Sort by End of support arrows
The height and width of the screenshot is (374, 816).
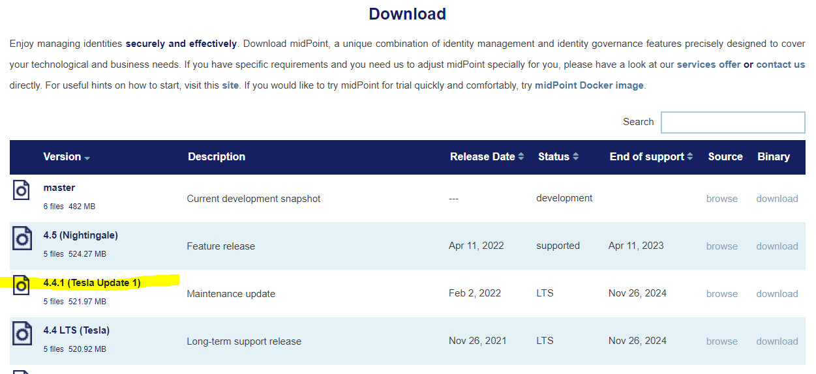point(690,157)
